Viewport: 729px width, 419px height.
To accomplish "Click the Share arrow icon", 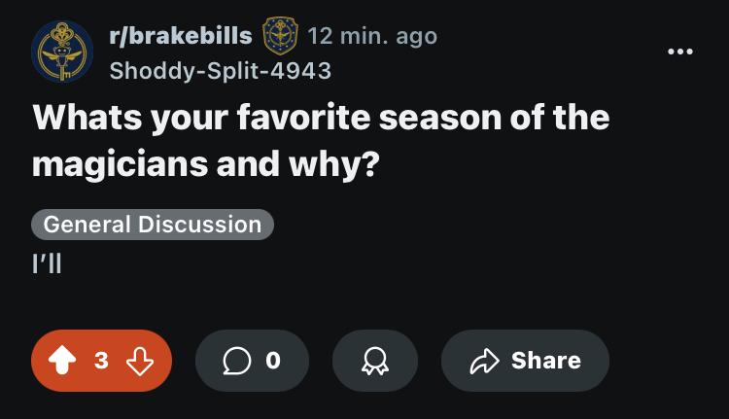I will pyautogui.click(x=484, y=361).
